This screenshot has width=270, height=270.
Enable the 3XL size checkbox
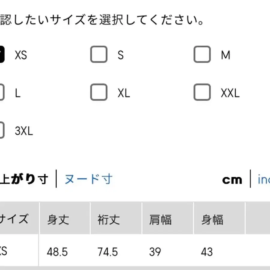1,130
